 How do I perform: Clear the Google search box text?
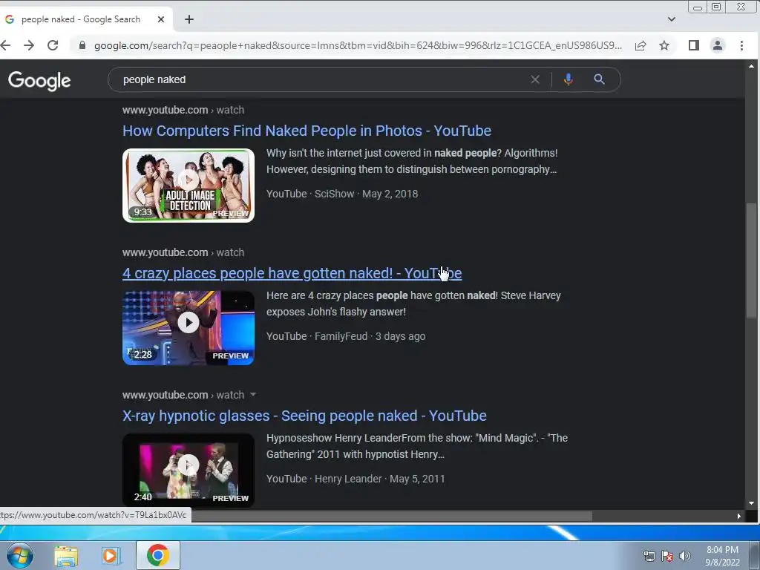pos(535,79)
